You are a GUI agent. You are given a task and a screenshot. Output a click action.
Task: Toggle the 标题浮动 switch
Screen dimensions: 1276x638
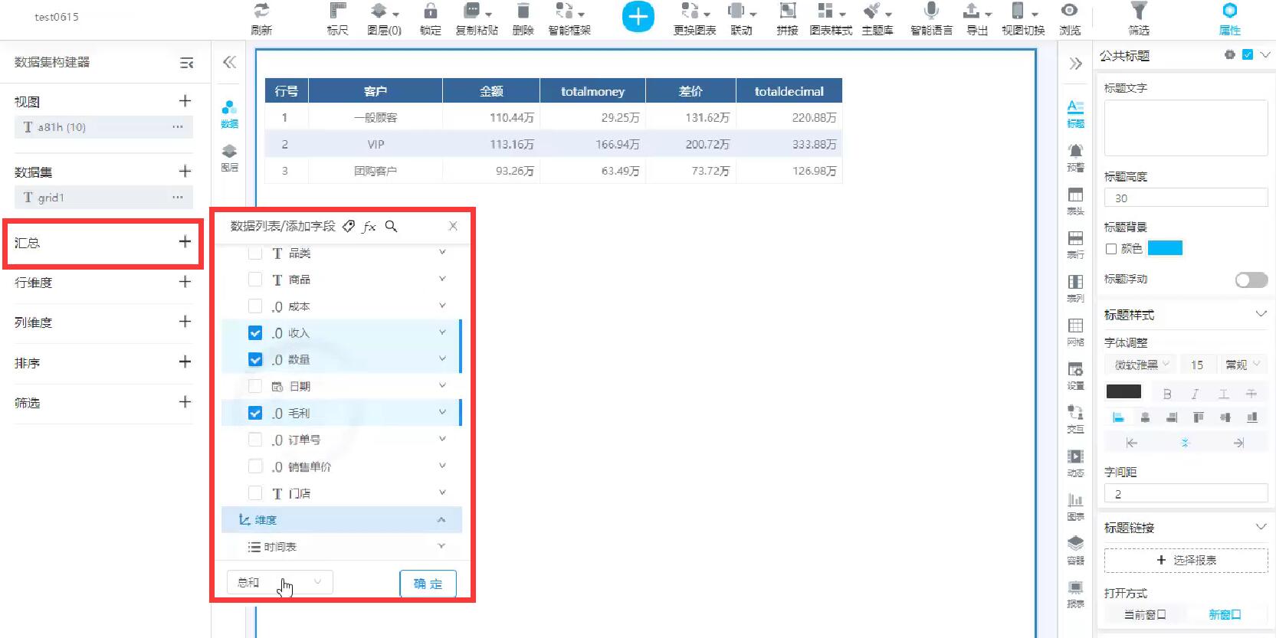click(x=1251, y=280)
